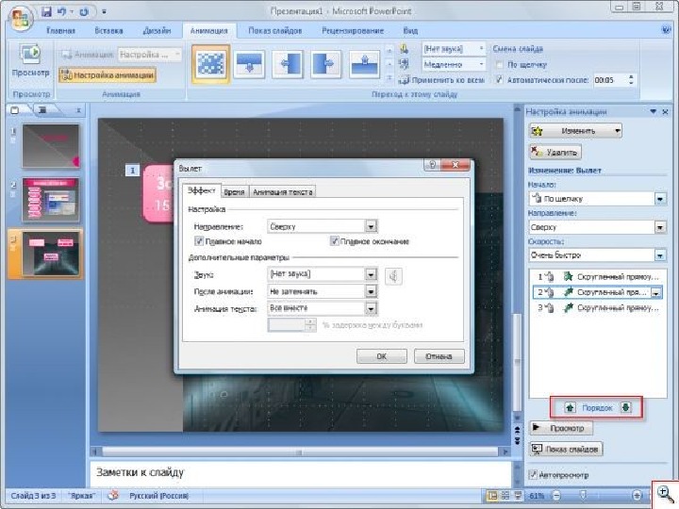Open help with dialog question mark button
Image resolution: width=679 pixels, height=509 pixels.
[x=432, y=165]
